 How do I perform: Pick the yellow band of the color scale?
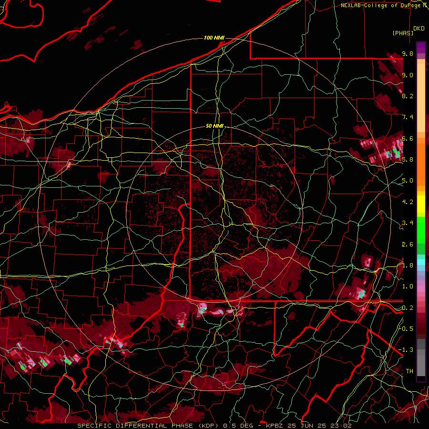pyautogui.click(x=421, y=204)
